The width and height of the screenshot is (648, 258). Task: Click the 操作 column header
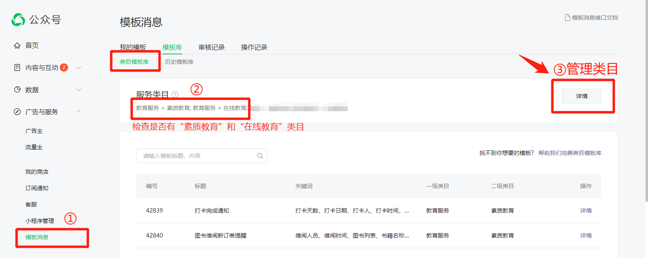point(586,186)
